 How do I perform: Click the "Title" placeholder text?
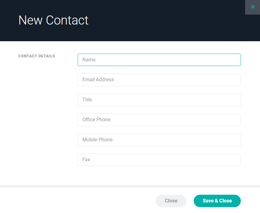click(x=87, y=100)
